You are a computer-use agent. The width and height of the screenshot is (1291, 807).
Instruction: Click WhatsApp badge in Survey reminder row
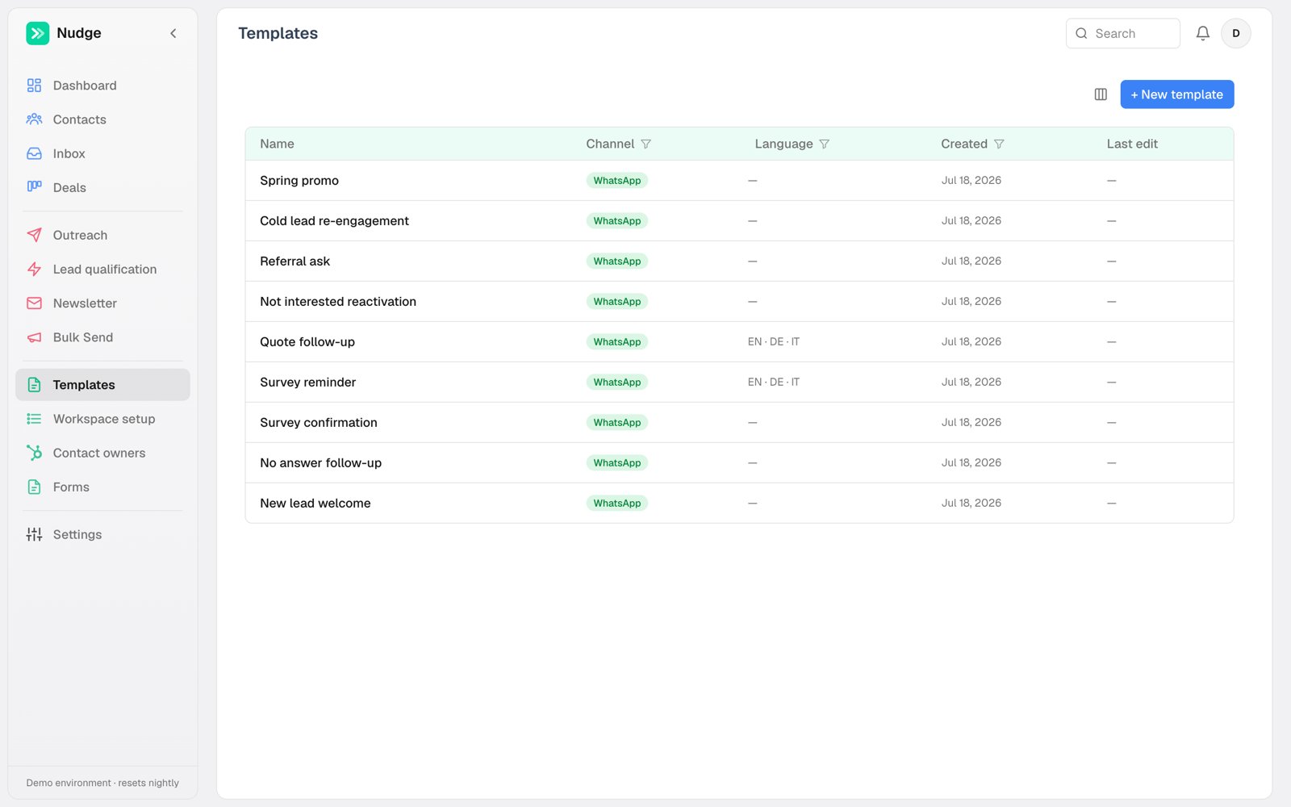616,383
